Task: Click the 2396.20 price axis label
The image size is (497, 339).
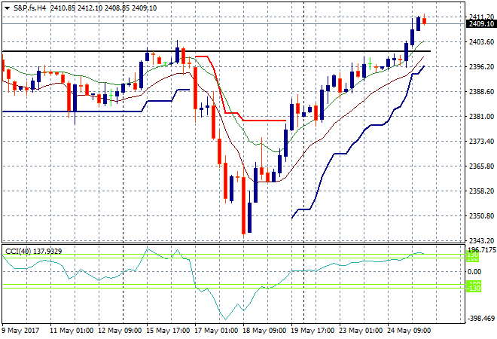Action: [481, 66]
